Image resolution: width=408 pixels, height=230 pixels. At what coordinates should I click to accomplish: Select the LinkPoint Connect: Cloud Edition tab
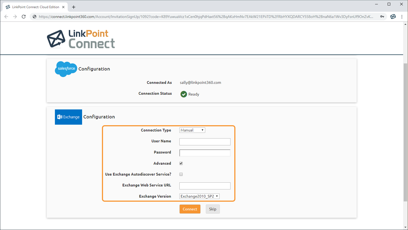click(x=35, y=7)
